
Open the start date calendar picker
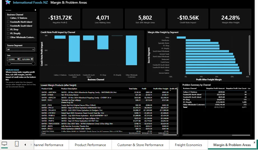coord(18,59)
